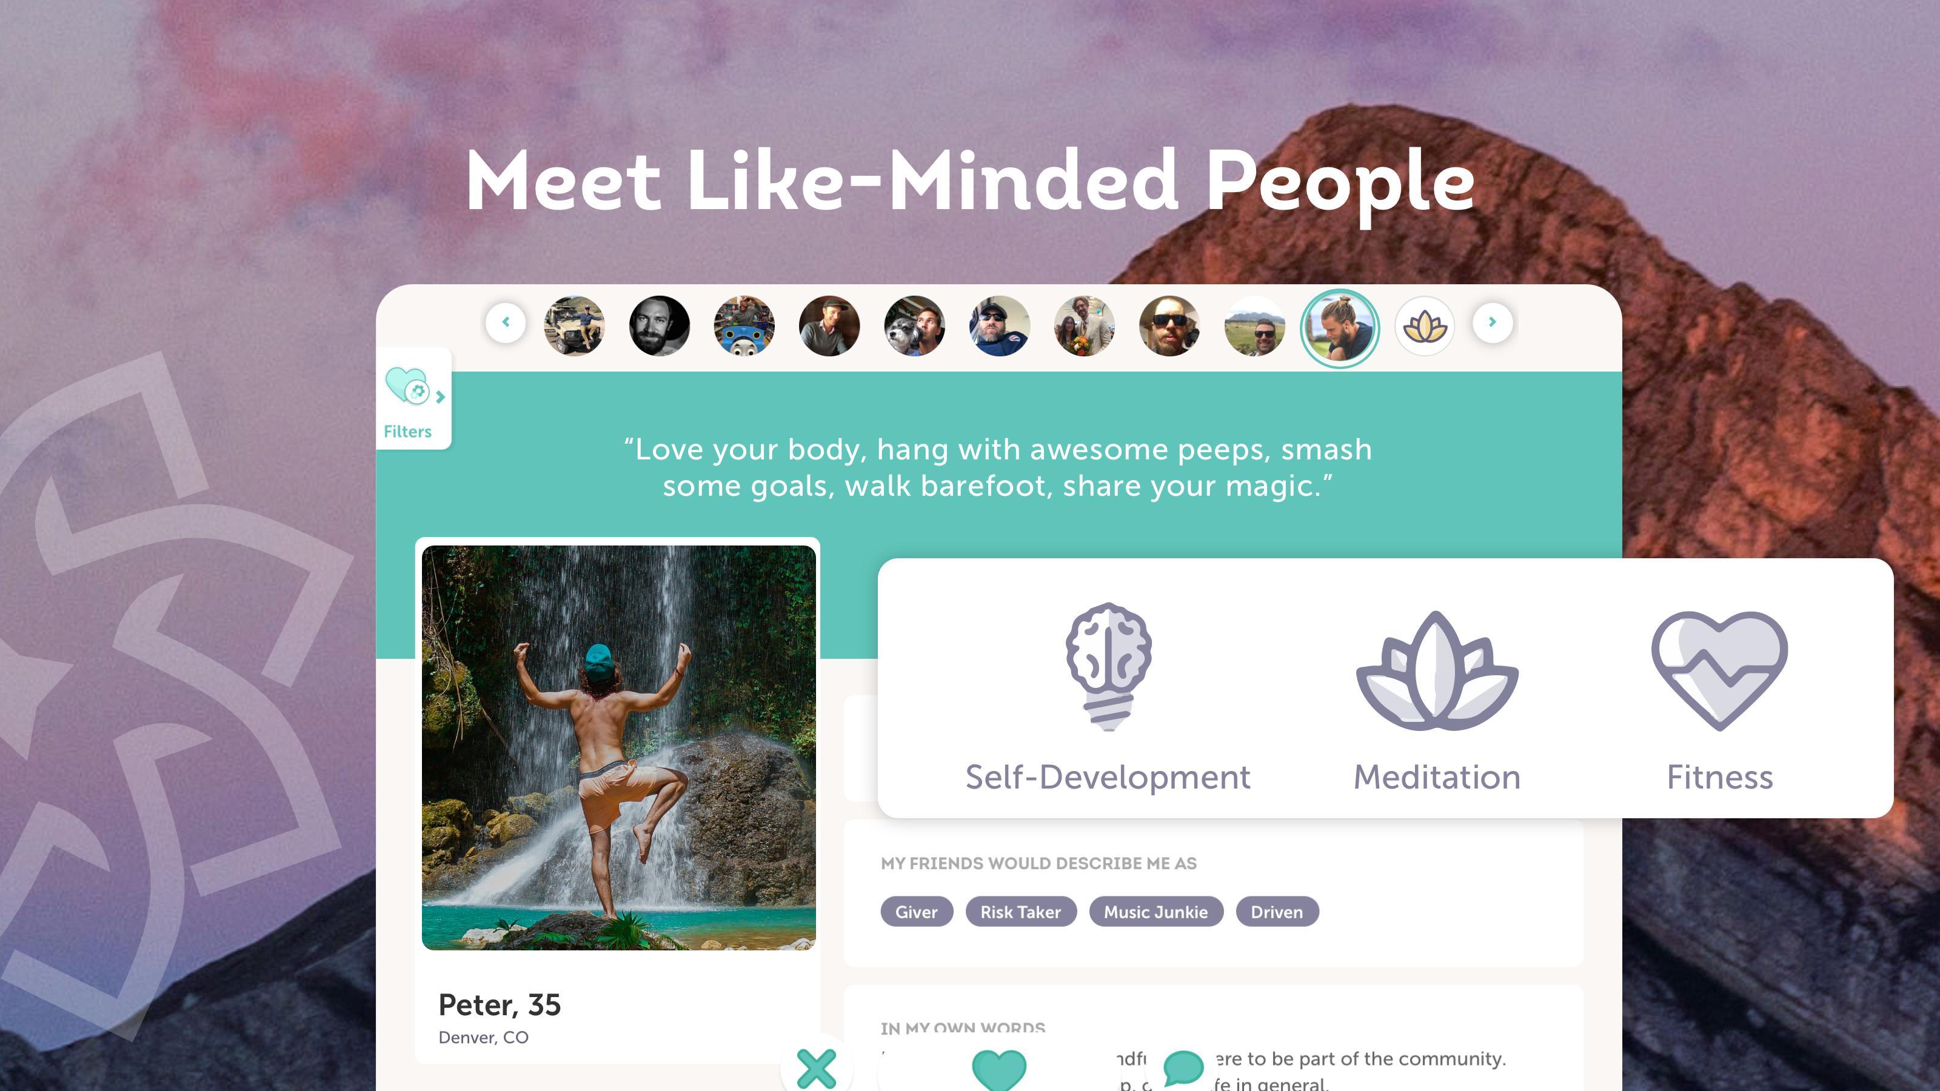Toggle the Risk Taker tag
Screen dimensions: 1940x1091
coord(1020,912)
